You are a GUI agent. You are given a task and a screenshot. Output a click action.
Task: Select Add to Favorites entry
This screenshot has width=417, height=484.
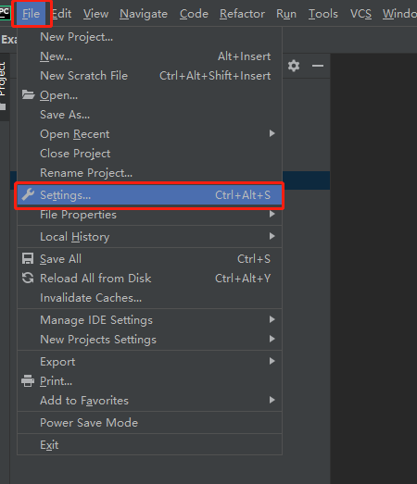149,401
